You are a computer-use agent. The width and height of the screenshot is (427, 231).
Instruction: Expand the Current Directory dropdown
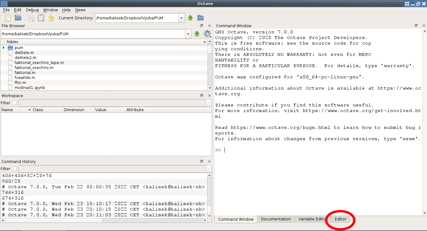pos(182,18)
